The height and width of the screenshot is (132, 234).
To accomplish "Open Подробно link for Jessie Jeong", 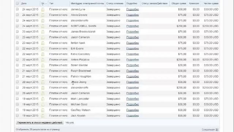I will point(132,82).
